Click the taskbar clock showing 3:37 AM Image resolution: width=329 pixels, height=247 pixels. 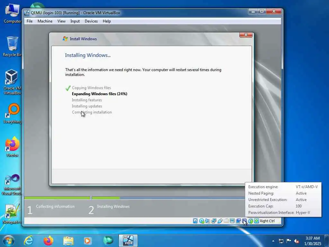(x=313, y=241)
